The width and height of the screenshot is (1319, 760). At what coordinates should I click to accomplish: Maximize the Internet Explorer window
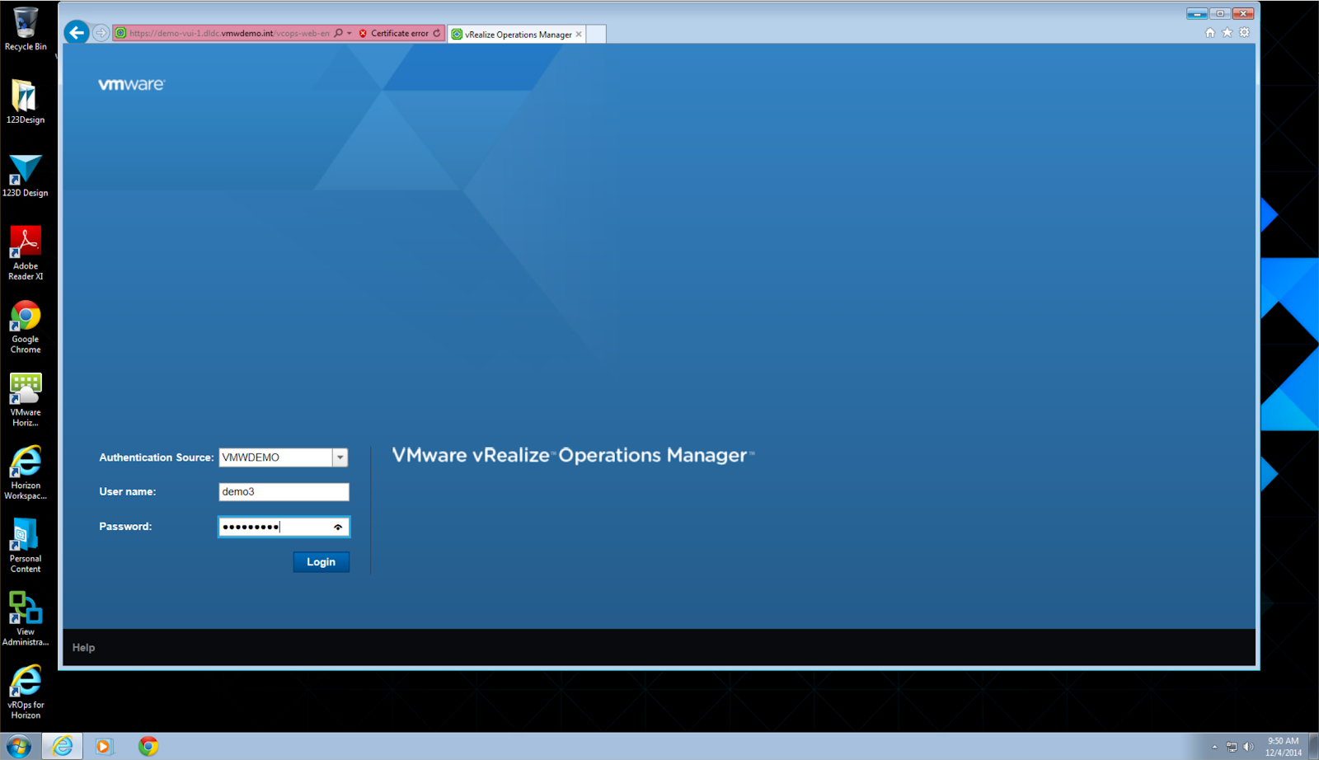(1220, 13)
